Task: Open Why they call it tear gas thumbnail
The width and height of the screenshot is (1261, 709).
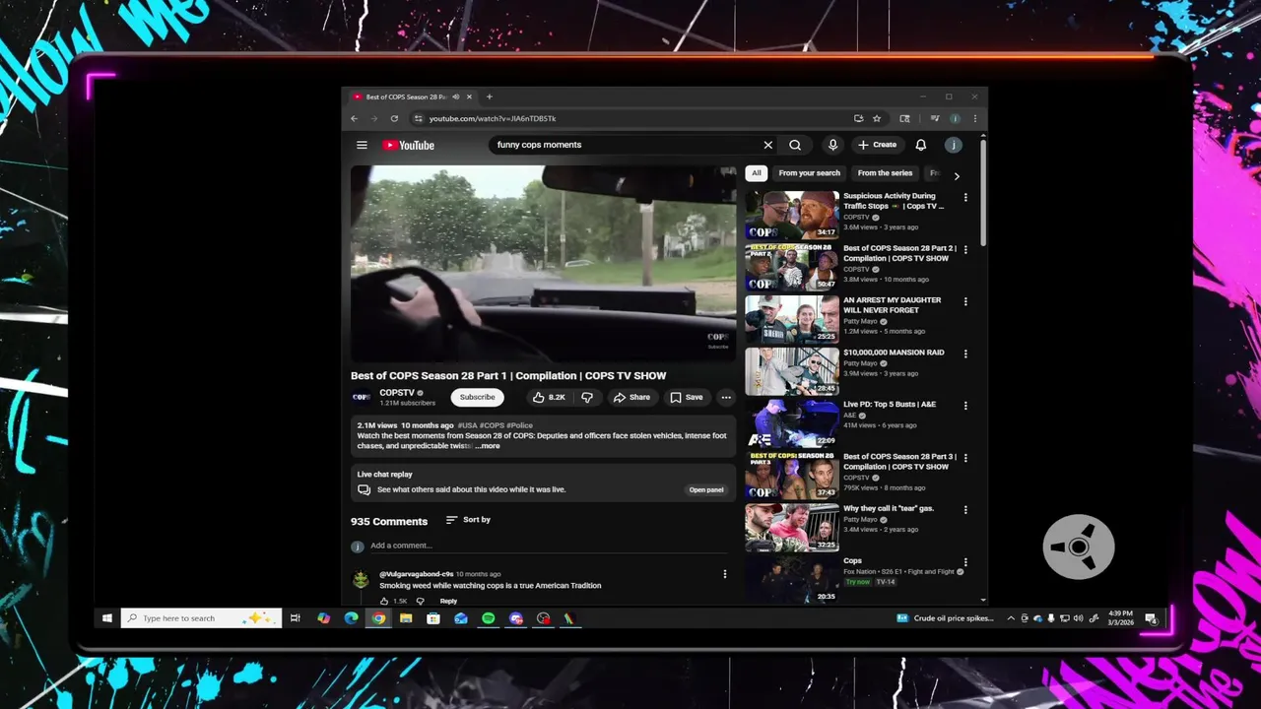Action: click(792, 527)
